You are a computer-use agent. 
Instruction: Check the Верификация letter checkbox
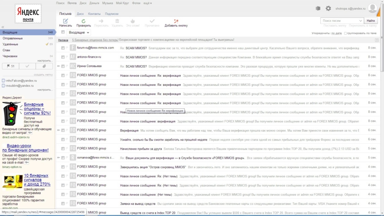pyautogui.click(x=63, y=130)
